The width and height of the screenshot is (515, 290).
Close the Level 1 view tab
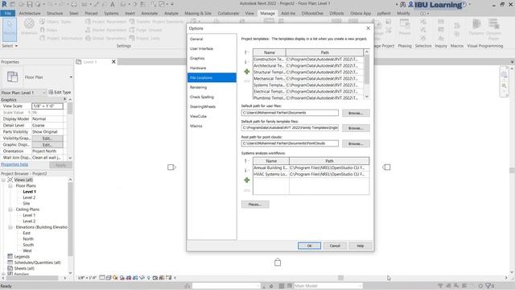click(x=113, y=62)
